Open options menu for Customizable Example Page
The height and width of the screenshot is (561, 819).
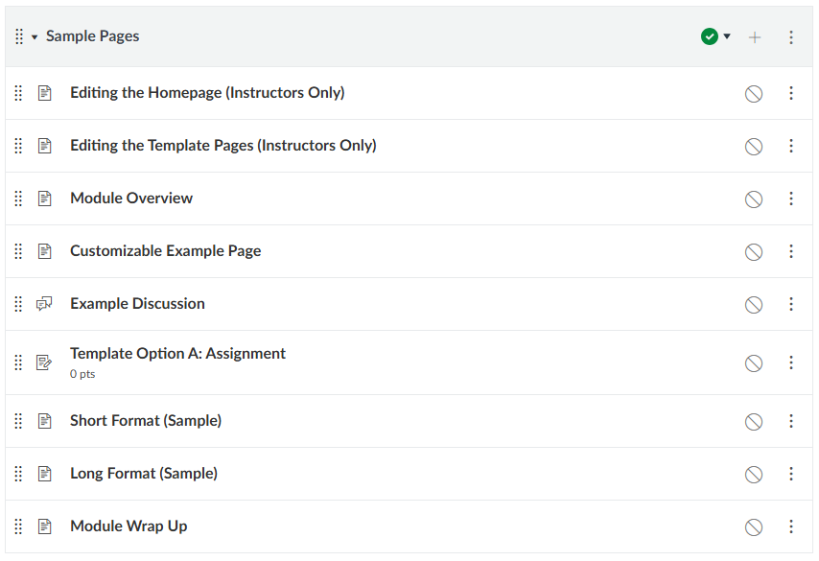[x=791, y=251]
